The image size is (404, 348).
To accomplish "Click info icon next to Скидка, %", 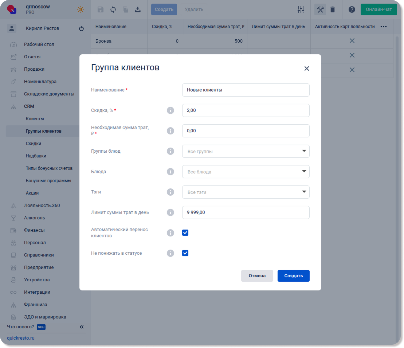I will pos(170,110).
